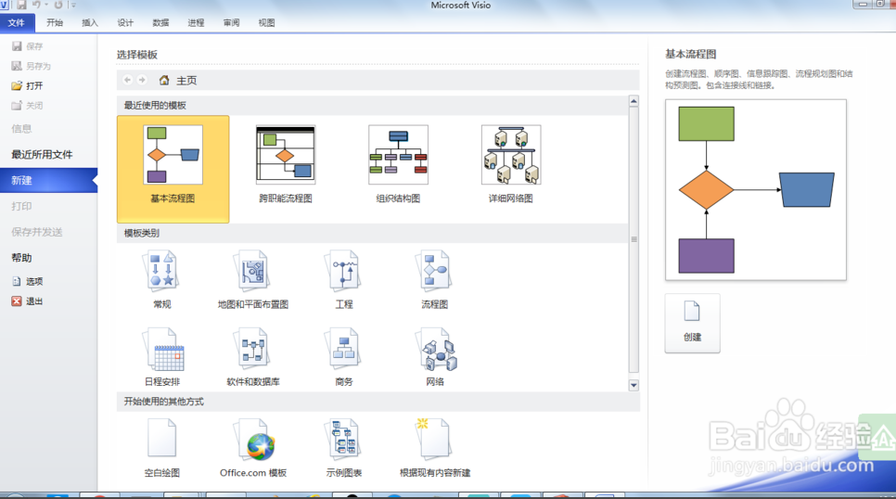Open the 商务 template category

pos(344,357)
